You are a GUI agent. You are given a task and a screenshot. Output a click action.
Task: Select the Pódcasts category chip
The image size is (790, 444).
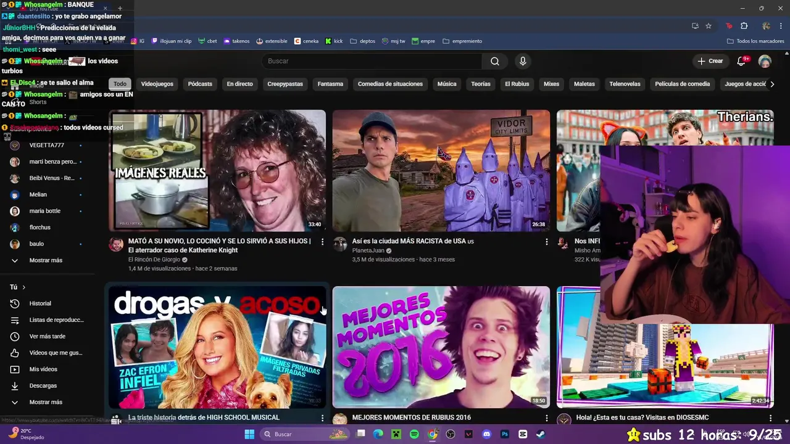point(200,84)
